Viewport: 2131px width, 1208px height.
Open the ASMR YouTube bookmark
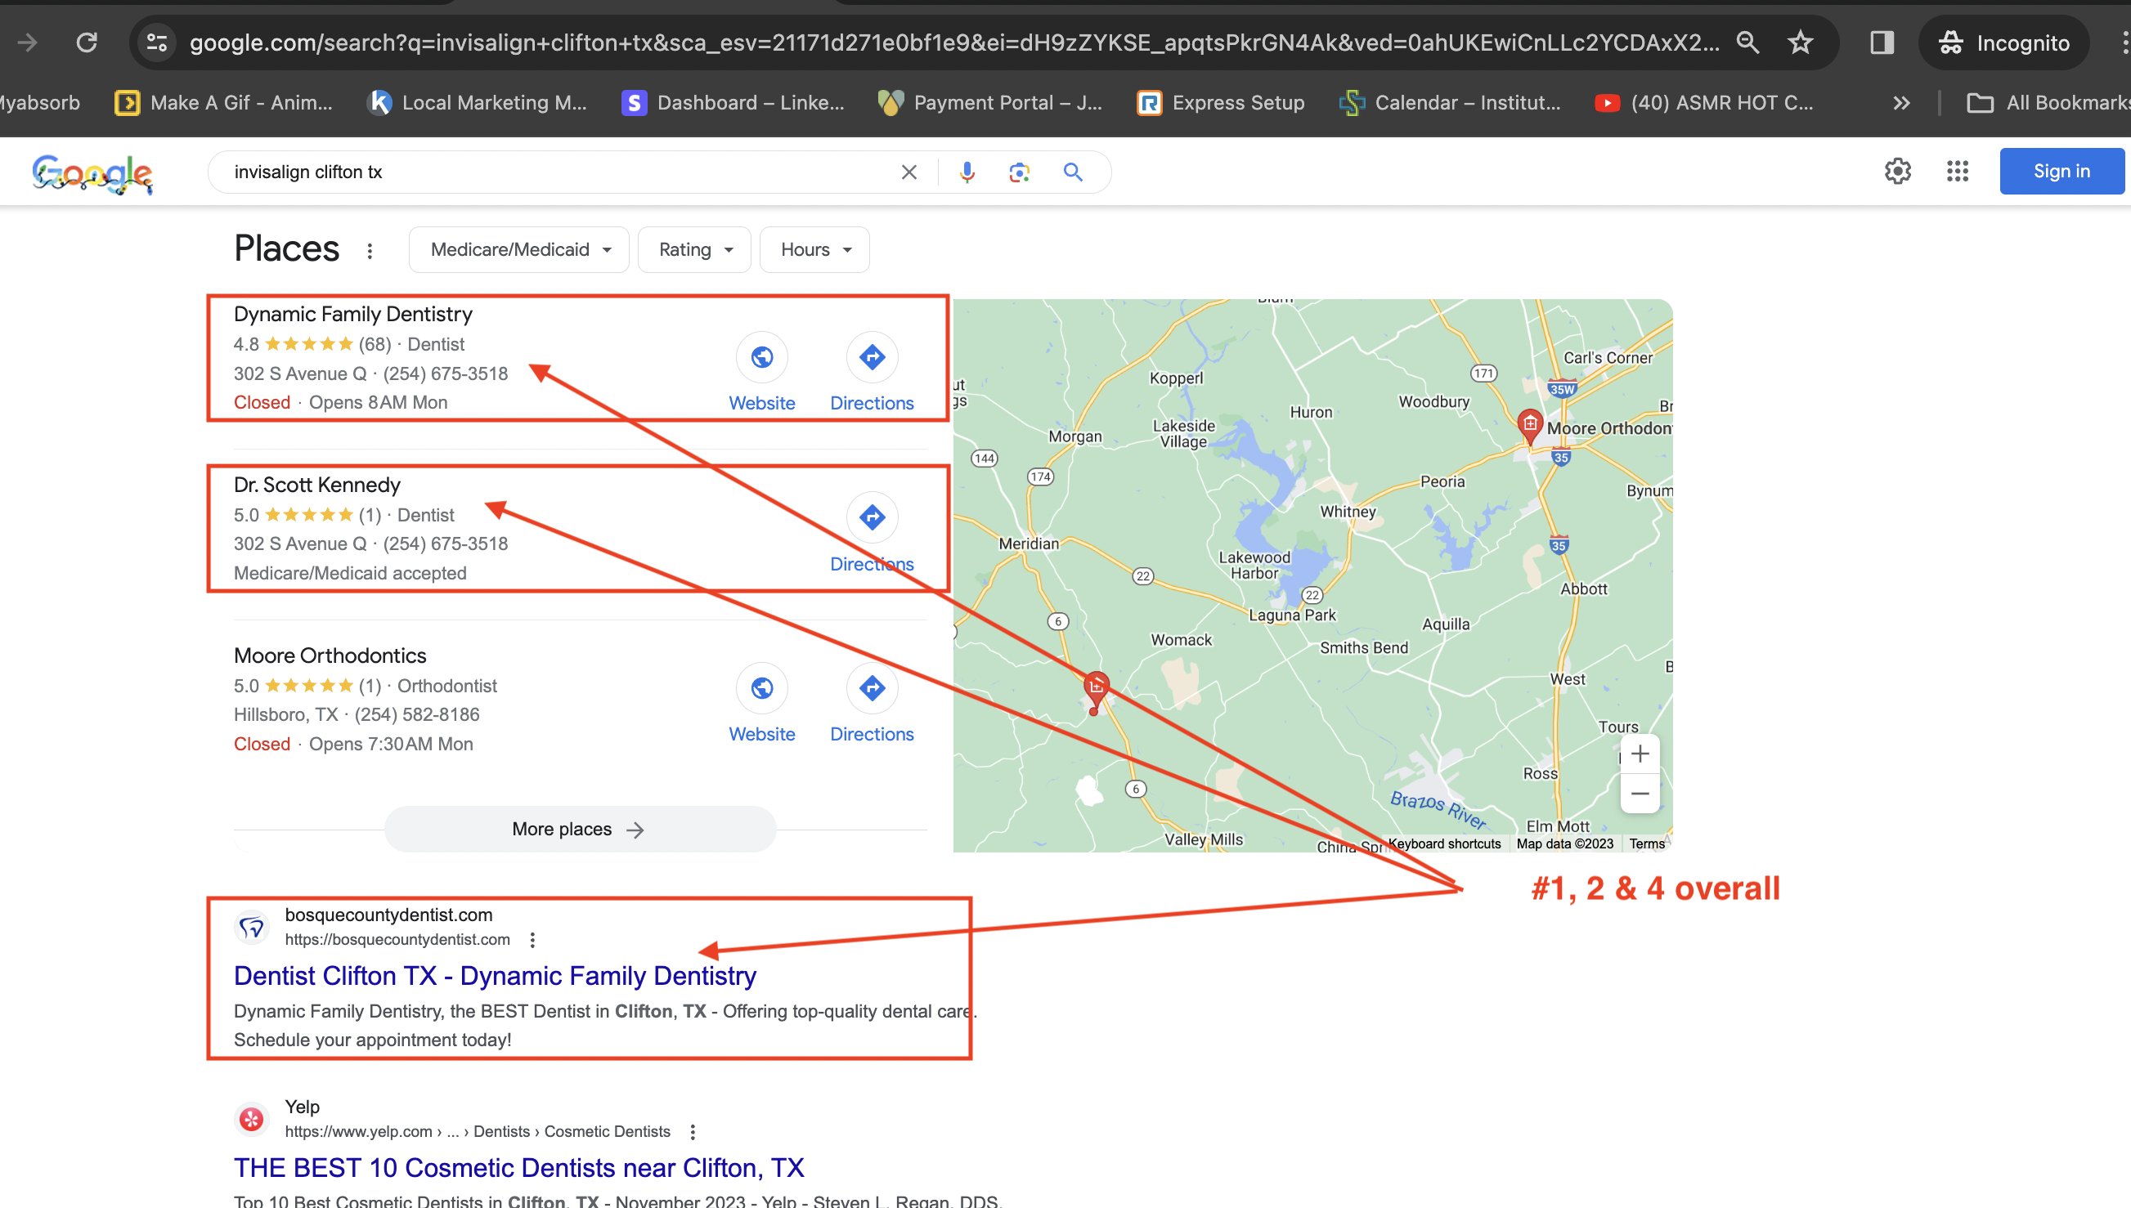(1704, 103)
